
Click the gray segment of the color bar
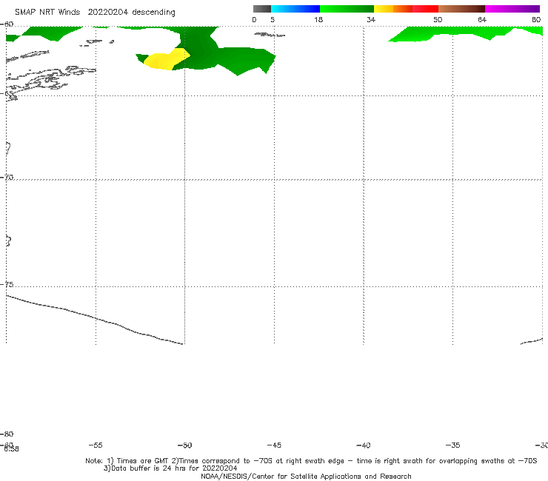tap(262, 9)
